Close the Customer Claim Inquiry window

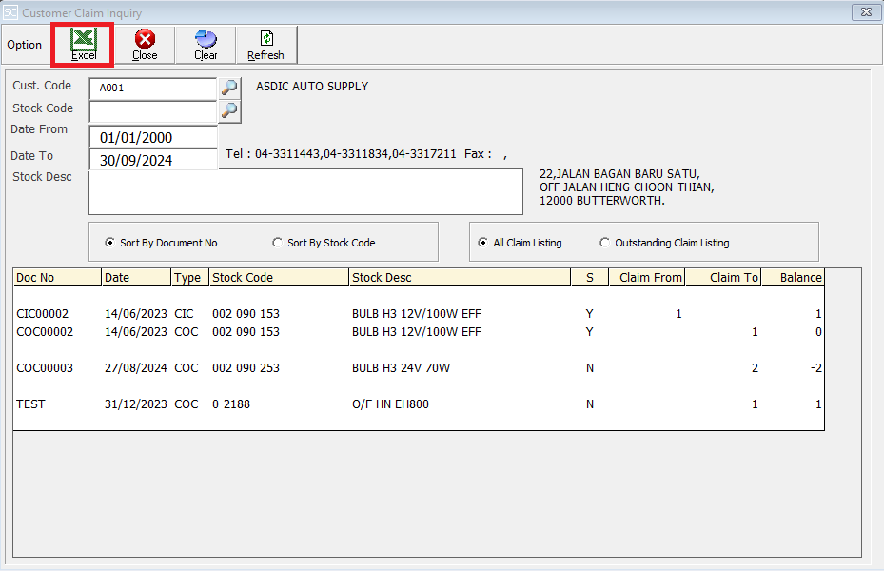[866, 11]
